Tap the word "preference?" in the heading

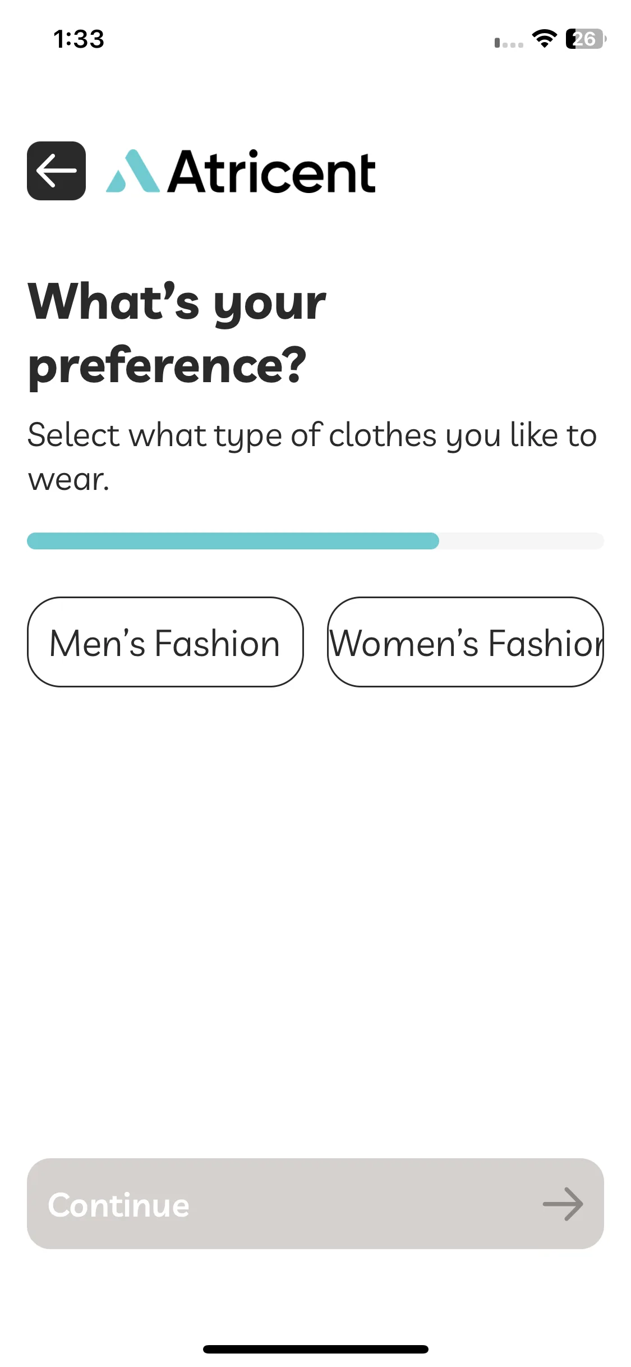click(167, 366)
